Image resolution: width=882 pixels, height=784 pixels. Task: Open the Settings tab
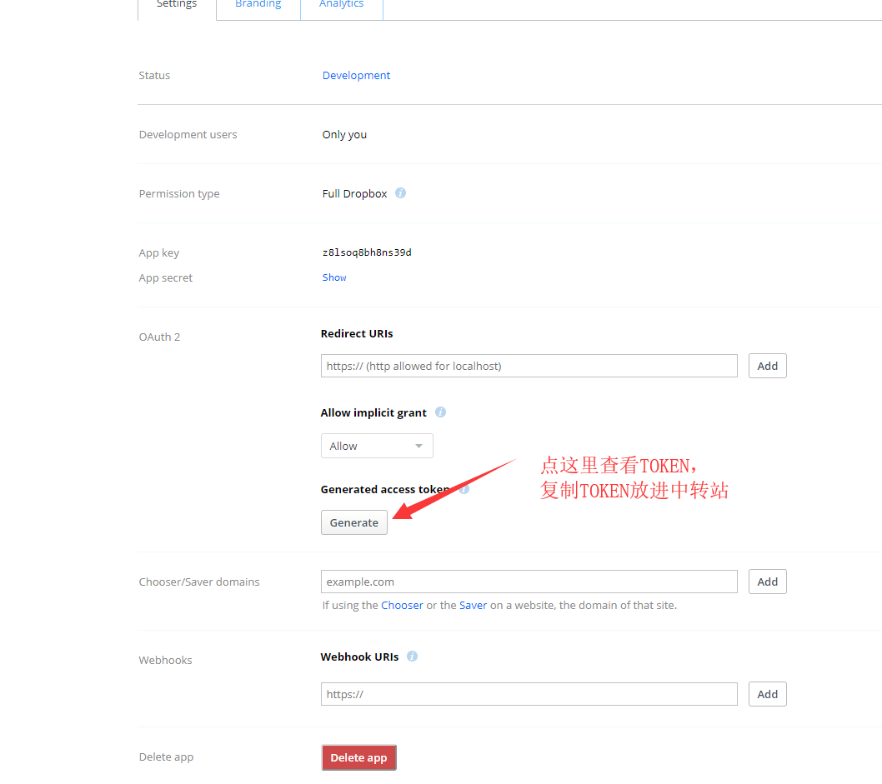177,6
